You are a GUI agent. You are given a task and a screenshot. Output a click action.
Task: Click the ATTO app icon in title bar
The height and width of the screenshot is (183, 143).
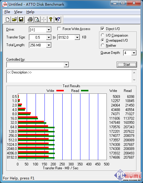coord(5,4)
